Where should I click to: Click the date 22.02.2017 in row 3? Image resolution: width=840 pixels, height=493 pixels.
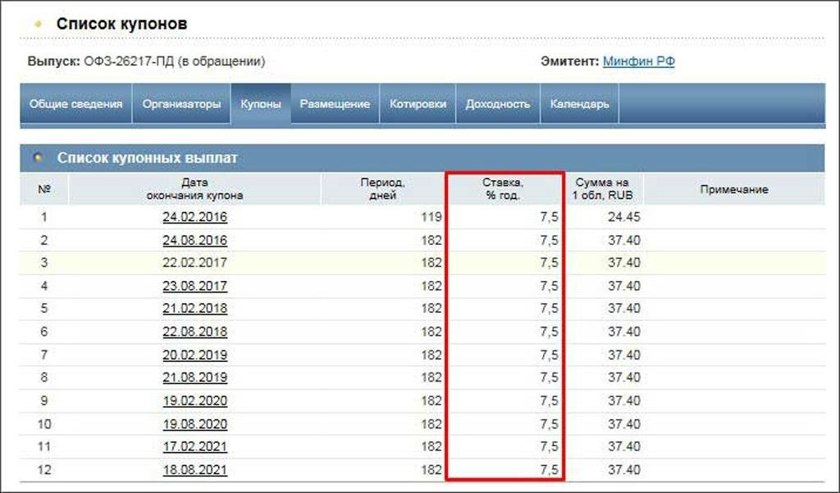tap(195, 263)
